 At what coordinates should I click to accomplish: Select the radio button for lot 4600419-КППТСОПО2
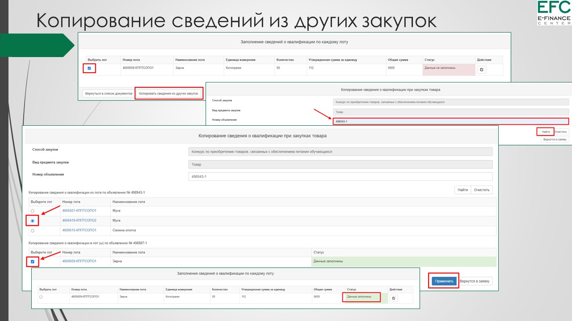(x=33, y=221)
